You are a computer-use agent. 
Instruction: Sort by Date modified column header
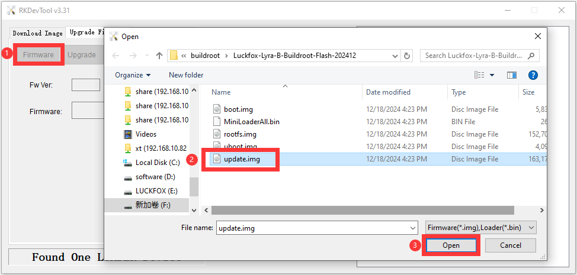(388, 92)
